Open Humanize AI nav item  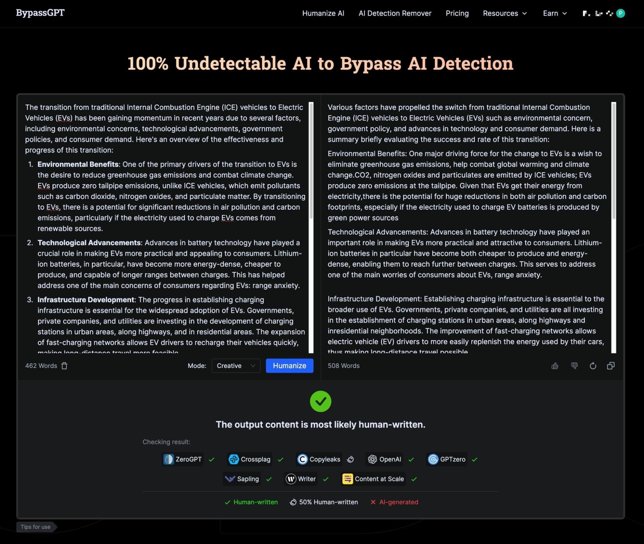click(x=323, y=13)
